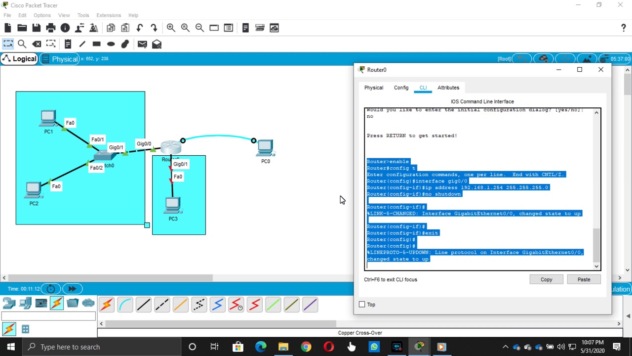Pick the orange Fiber cable
This screenshot has height=356, width=632.
point(180,305)
